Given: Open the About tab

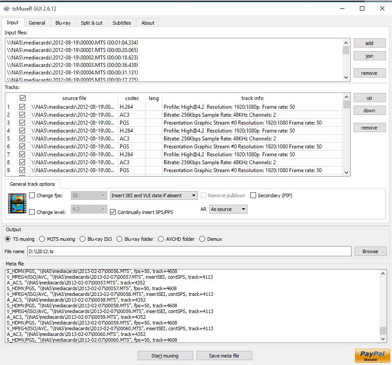Looking at the screenshot, I should tap(148, 23).
